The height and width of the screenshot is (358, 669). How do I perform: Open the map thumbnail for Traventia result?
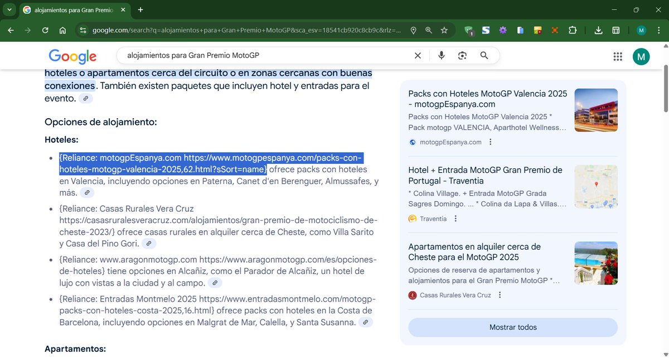596,187
